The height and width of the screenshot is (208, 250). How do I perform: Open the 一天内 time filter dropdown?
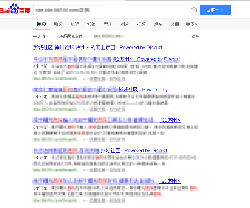pos(41,36)
